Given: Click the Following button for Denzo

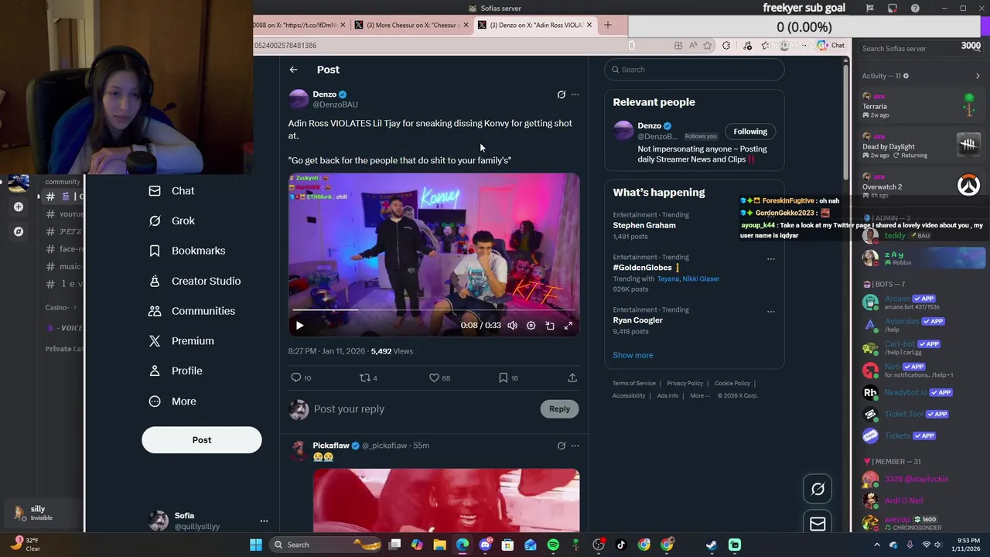Looking at the screenshot, I should [x=750, y=132].
